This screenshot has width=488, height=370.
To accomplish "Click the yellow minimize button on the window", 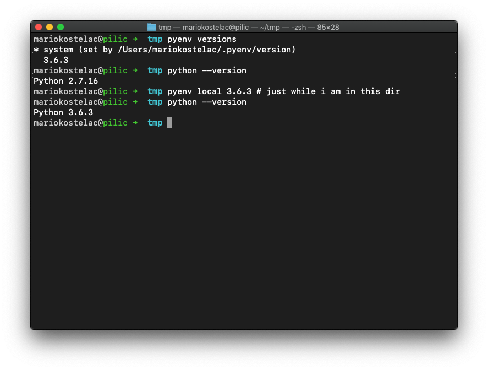I will pyautogui.click(x=49, y=26).
